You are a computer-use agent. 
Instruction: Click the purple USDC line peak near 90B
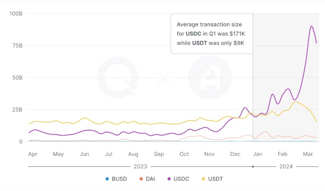311,26
